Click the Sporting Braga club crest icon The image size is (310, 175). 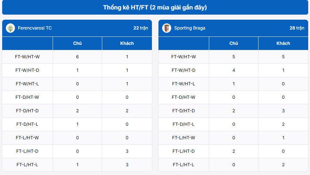pos(167,28)
